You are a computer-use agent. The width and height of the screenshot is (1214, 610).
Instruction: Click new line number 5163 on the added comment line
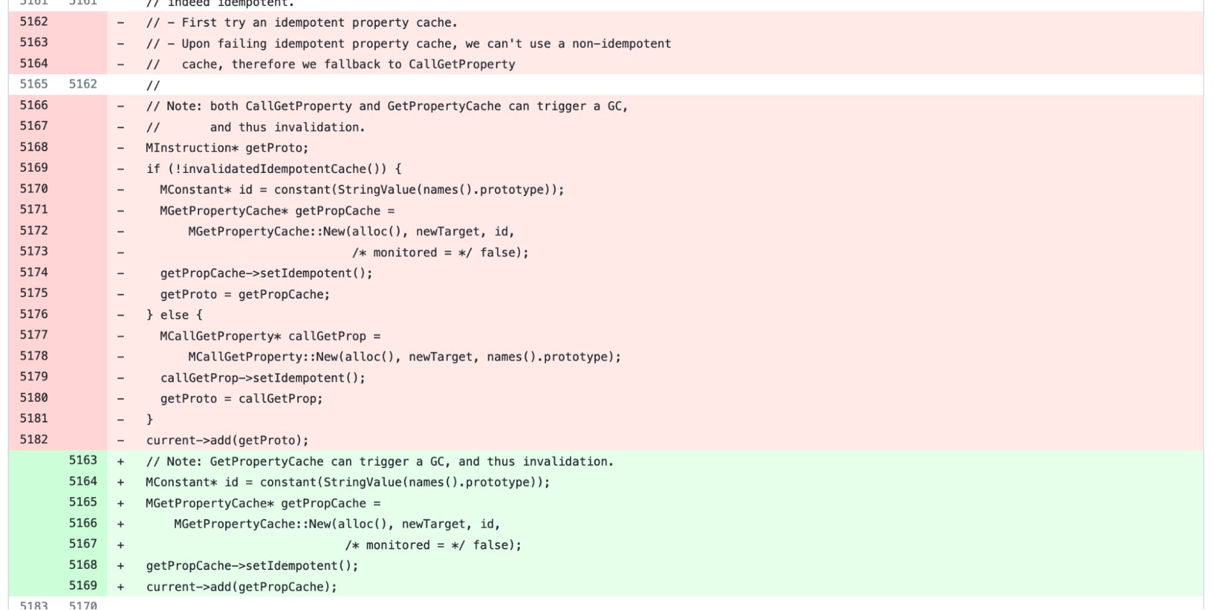pos(83,460)
